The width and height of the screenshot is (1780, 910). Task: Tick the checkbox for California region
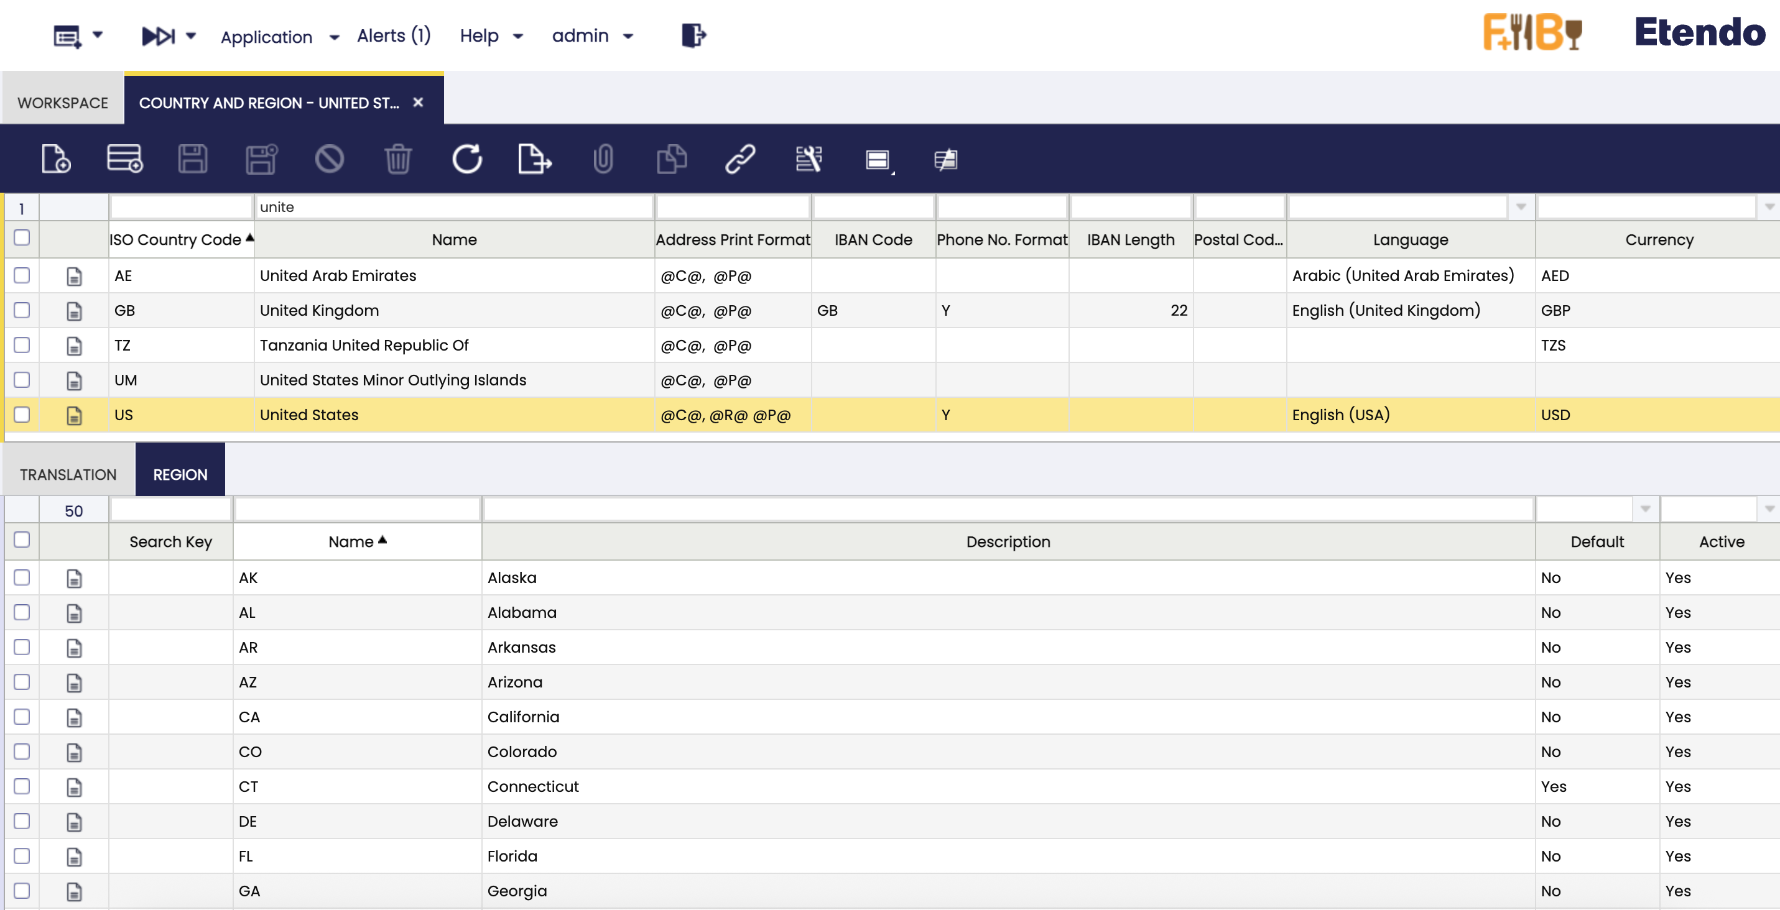(x=22, y=717)
